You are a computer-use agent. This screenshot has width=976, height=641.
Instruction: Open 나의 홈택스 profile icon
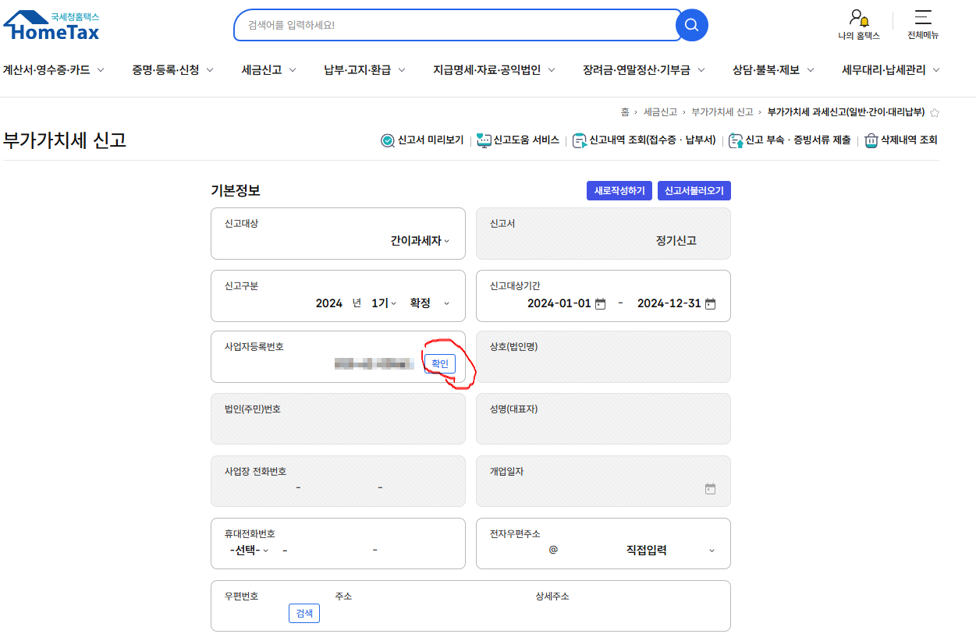pyautogui.click(x=858, y=19)
